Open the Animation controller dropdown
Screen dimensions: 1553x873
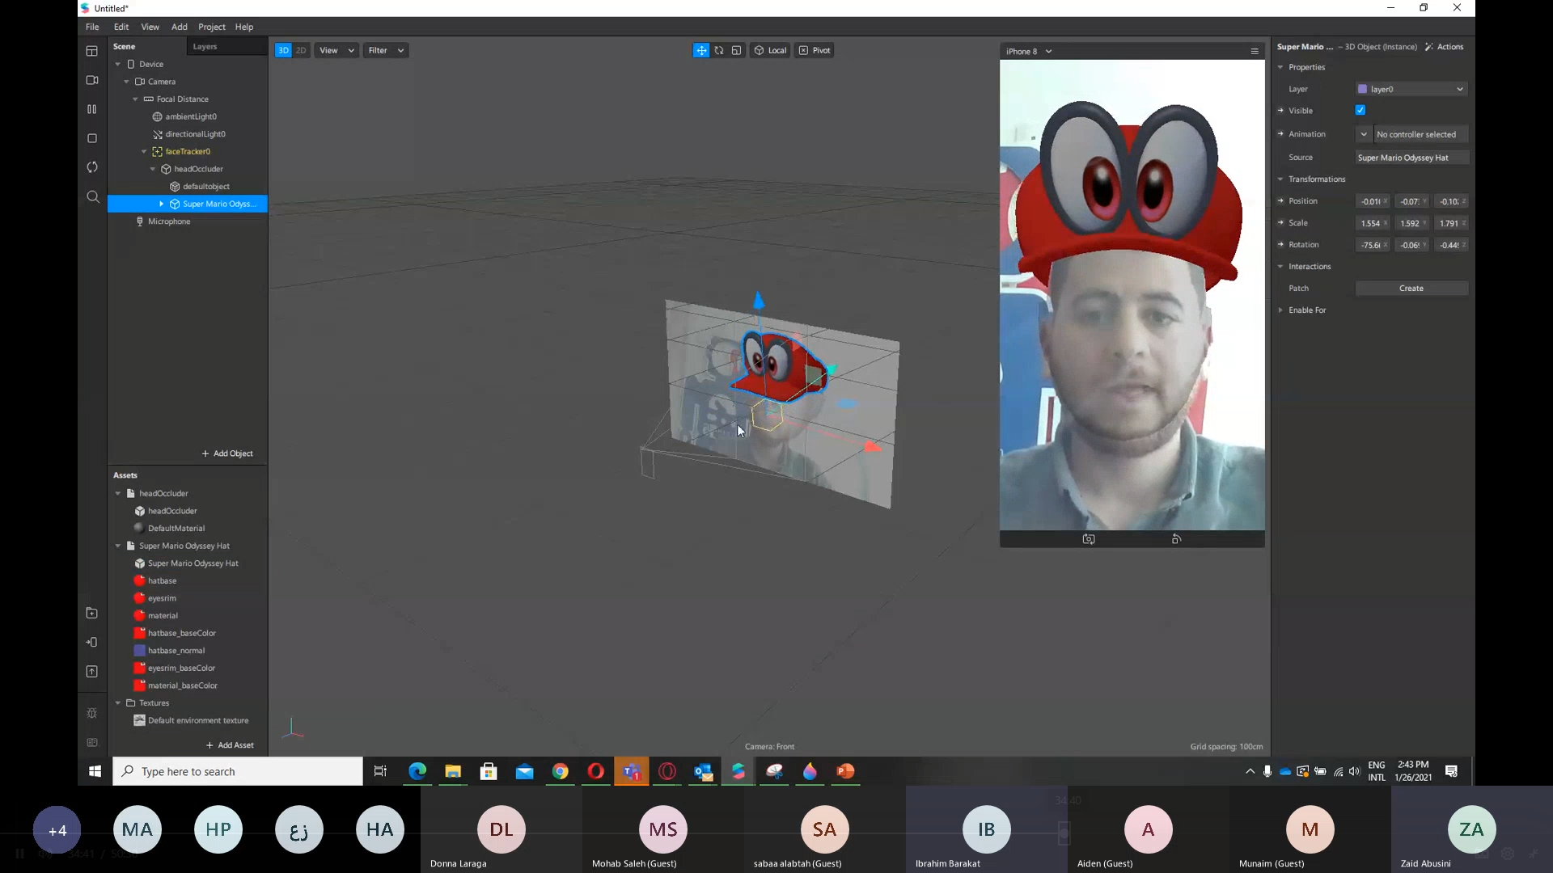(x=1364, y=134)
